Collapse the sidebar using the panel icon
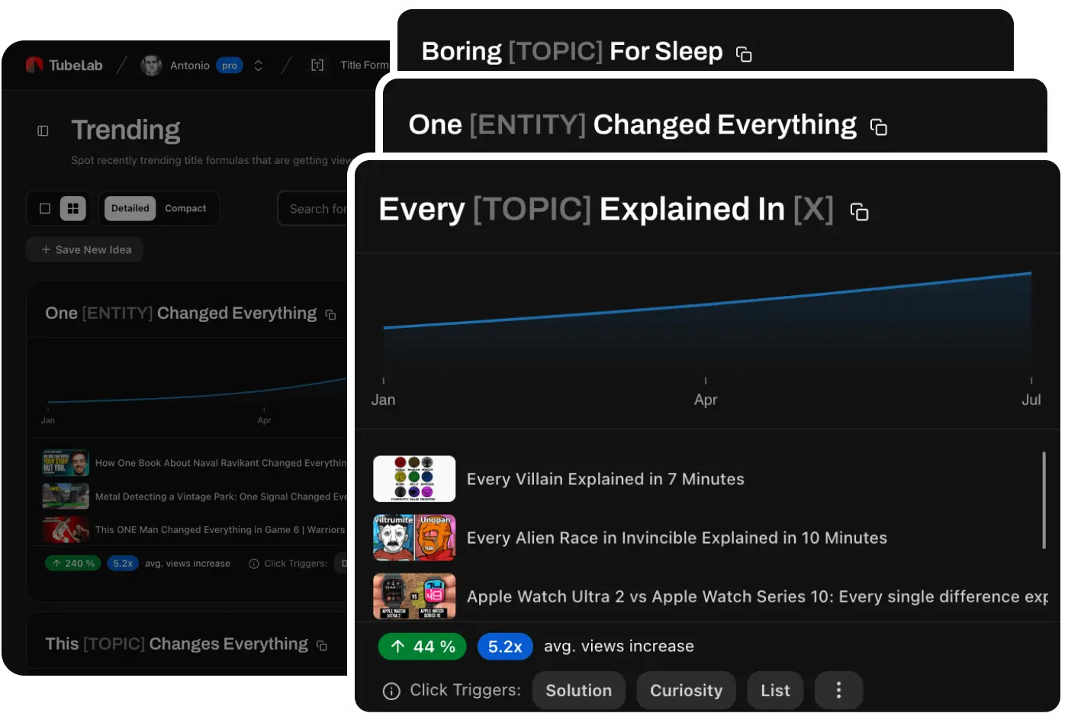This screenshot has width=1068, height=726. click(42, 130)
